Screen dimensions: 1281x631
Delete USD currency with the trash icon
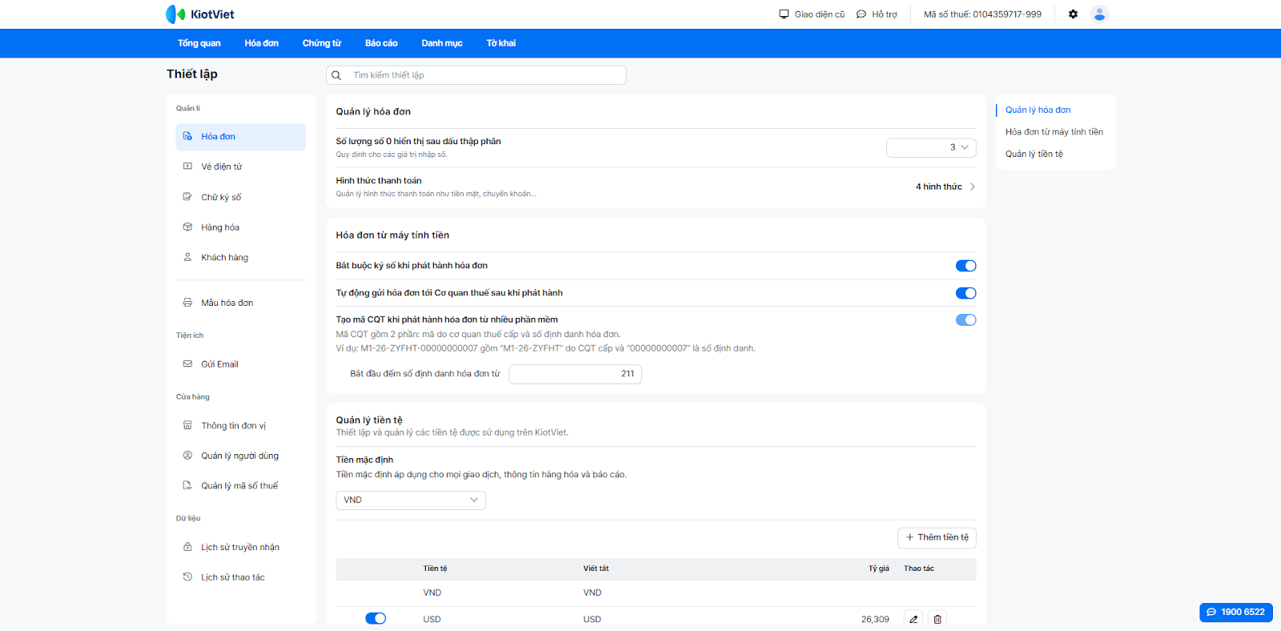pyautogui.click(x=938, y=619)
